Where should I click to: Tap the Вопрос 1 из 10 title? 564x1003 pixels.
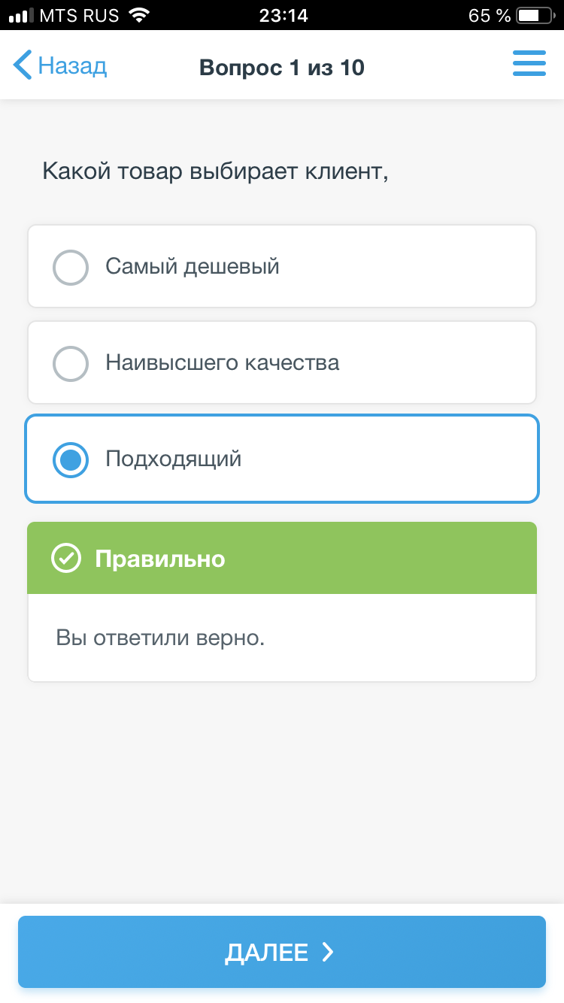(282, 68)
